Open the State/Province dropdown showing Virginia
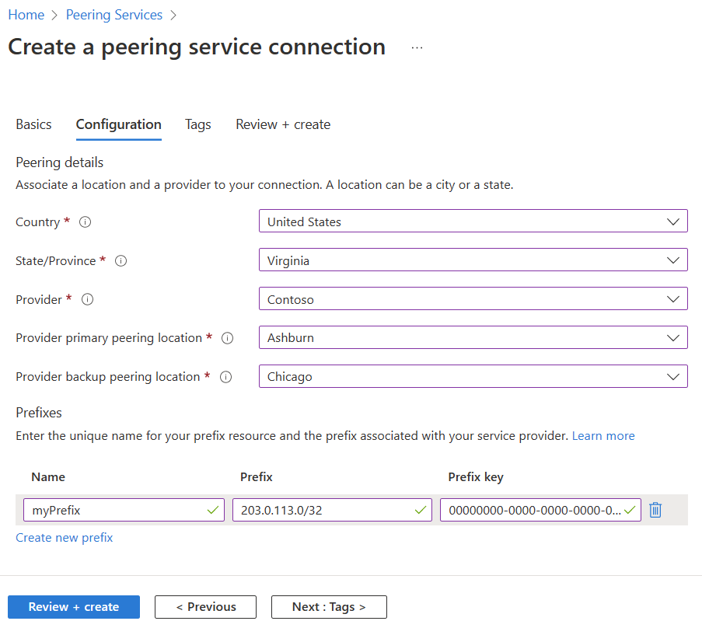Screen dimensions: 702x628 click(473, 260)
